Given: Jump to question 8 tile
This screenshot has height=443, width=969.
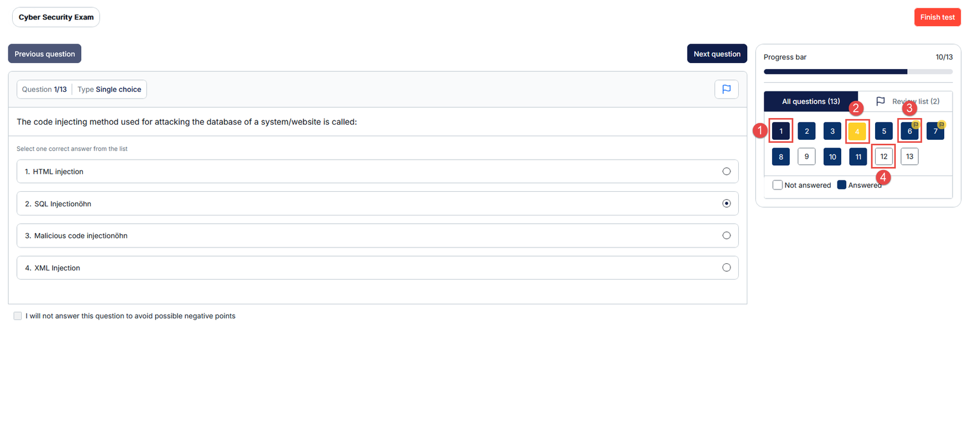Looking at the screenshot, I should (x=781, y=157).
